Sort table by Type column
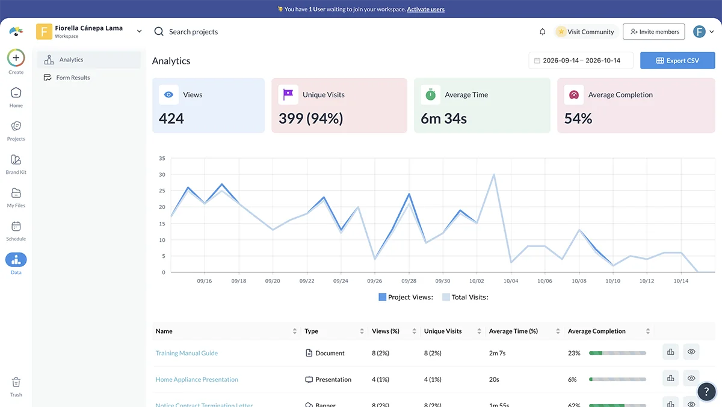 pyautogui.click(x=362, y=331)
